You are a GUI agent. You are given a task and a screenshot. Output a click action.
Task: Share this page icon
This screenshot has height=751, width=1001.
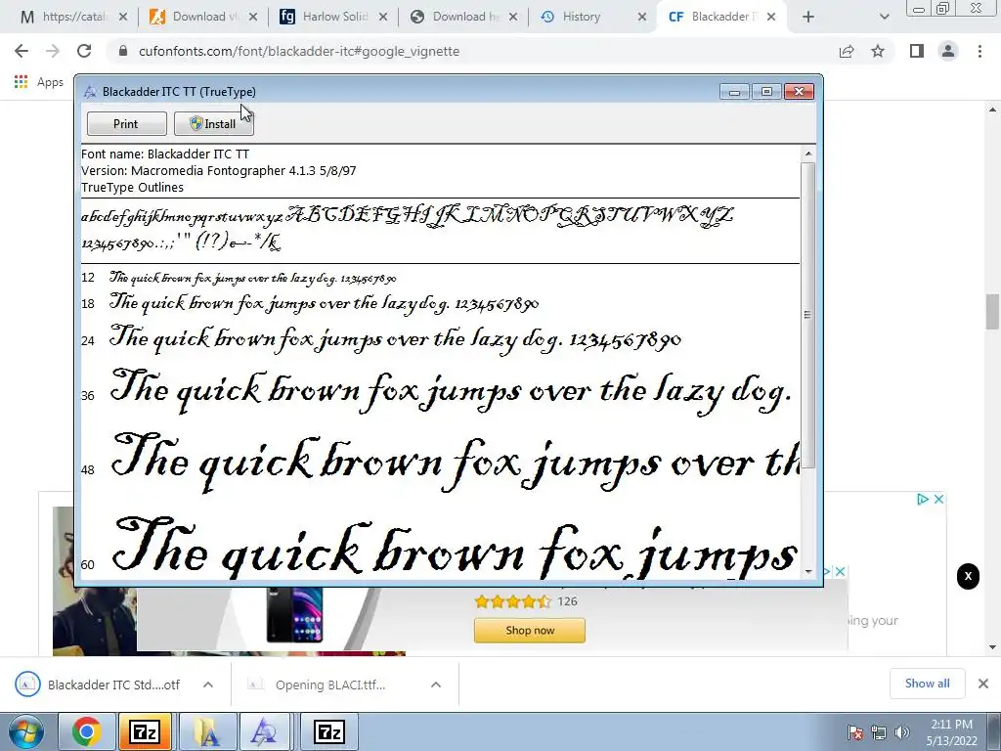click(x=847, y=51)
